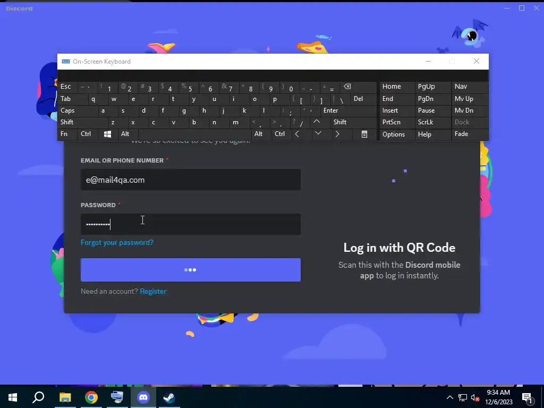Screen dimensions: 544x408
Task: Click the Esc key on On-Screen Keyboard
Action: [67, 87]
